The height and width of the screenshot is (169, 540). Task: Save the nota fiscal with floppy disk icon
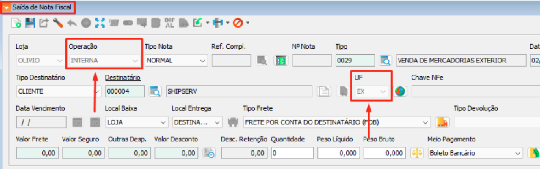(30, 23)
